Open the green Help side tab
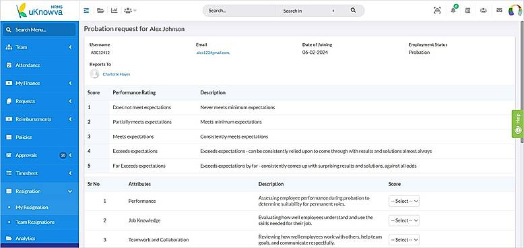The width and height of the screenshot is (524, 248). [x=518, y=123]
